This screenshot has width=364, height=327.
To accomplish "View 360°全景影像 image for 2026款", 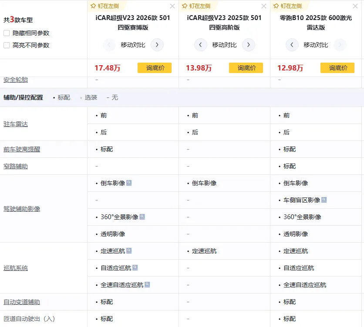I will click(x=142, y=217).
